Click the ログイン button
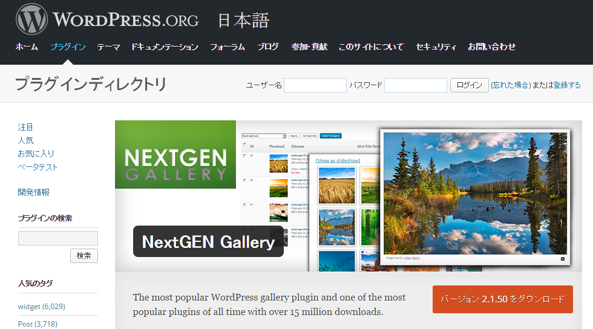 point(470,85)
